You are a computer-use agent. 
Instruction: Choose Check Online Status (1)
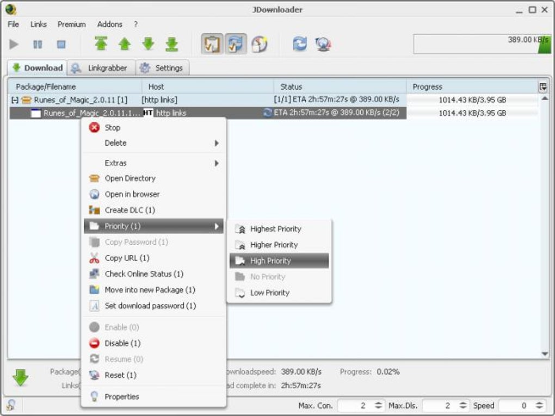pyautogui.click(x=153, y=274)
